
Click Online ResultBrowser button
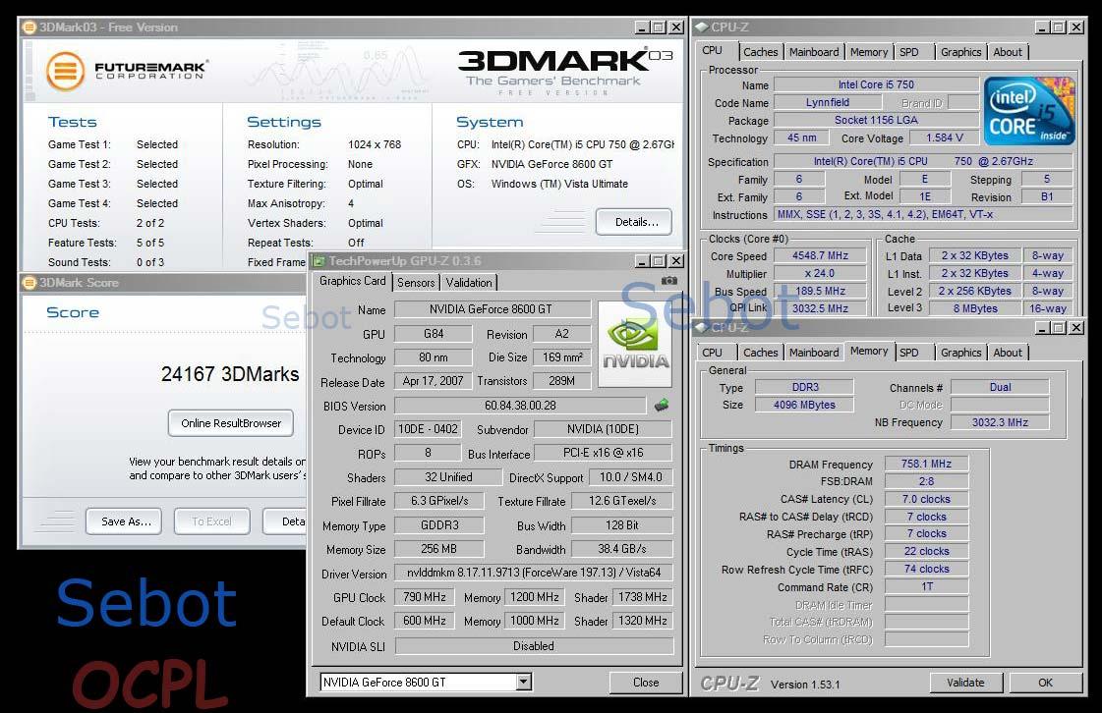[x=231, y=423]
